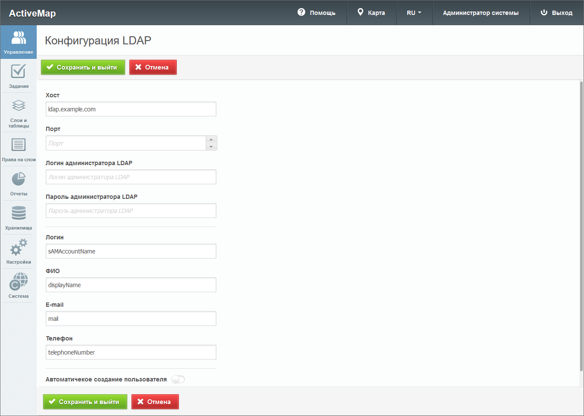Open Карта in the top bar
Image resolution: width=584 pixels, height=416 pixels.
(x=371, y=13)
